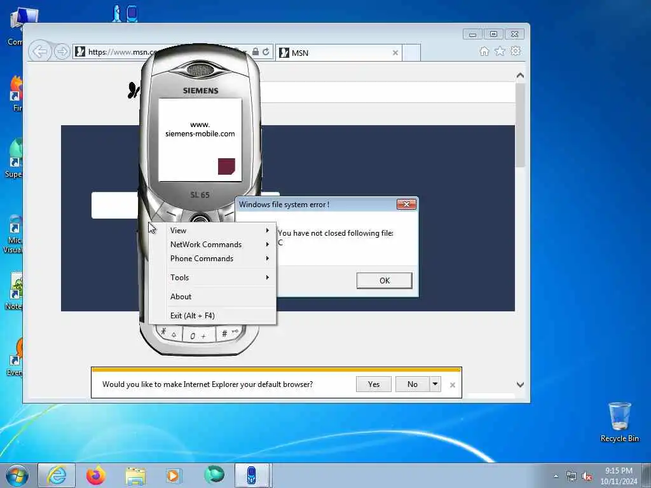
Task: Go forward in Internet Explorer
Action: point(62,52)
